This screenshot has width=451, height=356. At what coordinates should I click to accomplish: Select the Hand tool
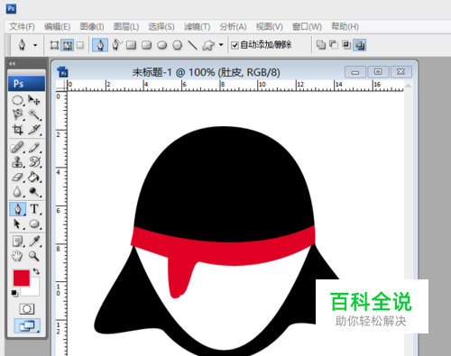click(x=17, y=256)
